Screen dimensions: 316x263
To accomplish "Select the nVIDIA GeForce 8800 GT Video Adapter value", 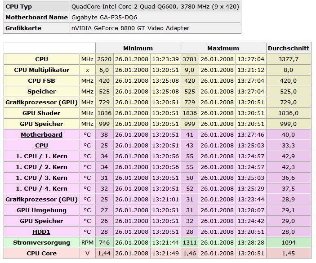I will coord(130,28).
